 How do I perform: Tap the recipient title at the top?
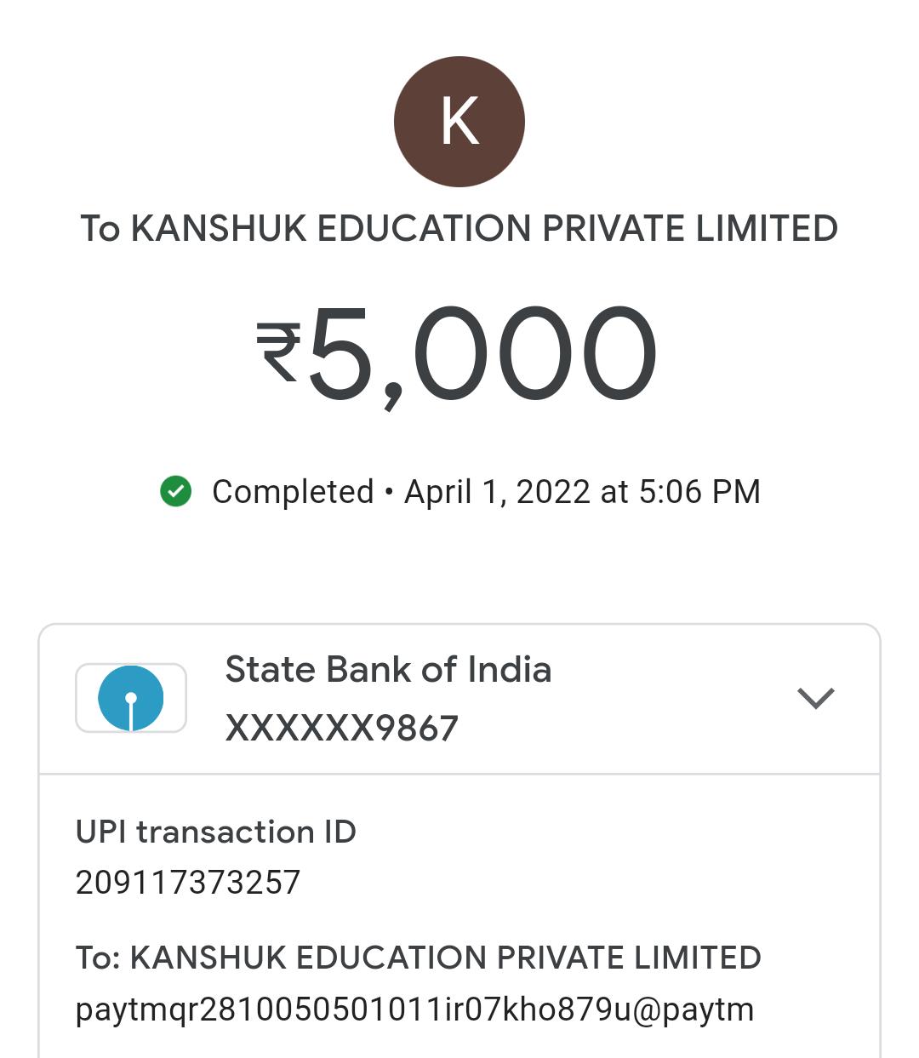[x=459, y=228]
